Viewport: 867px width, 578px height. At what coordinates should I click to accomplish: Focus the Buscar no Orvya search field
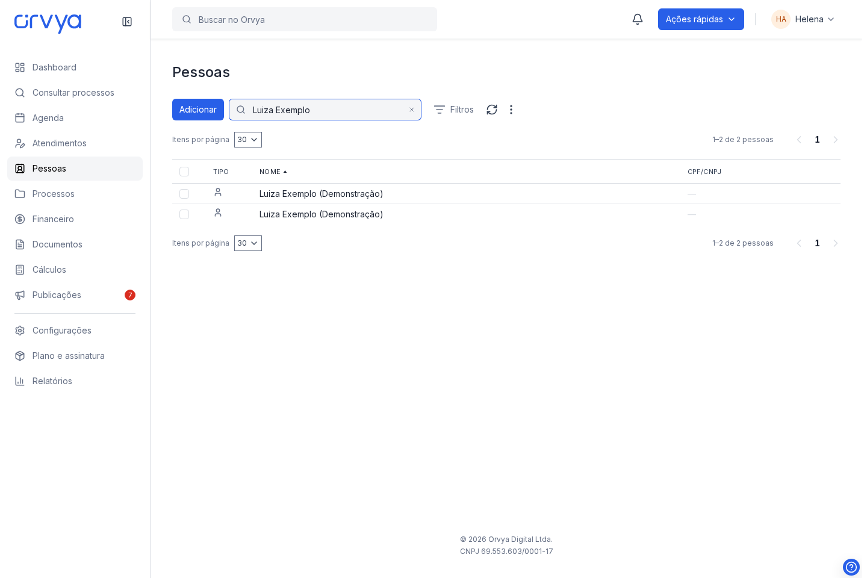tap(305, 19)
